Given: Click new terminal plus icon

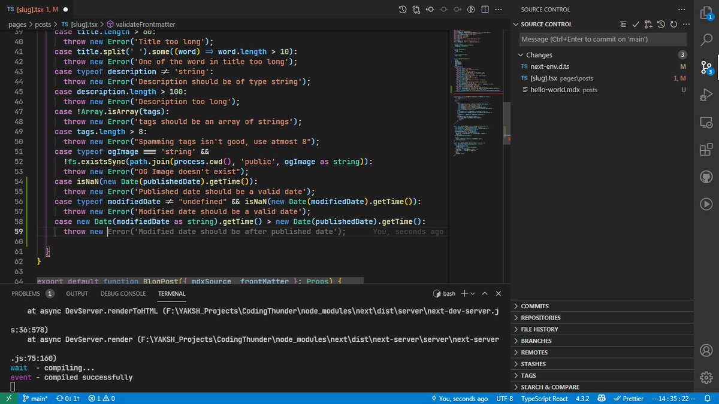Looking at the screenshot, I should pyautogui.click(x=464, y=293).
